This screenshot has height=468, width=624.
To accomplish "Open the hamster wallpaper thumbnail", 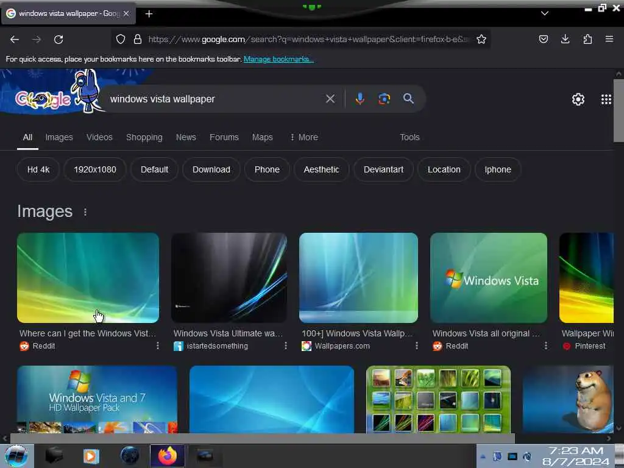I will (569, 399).
